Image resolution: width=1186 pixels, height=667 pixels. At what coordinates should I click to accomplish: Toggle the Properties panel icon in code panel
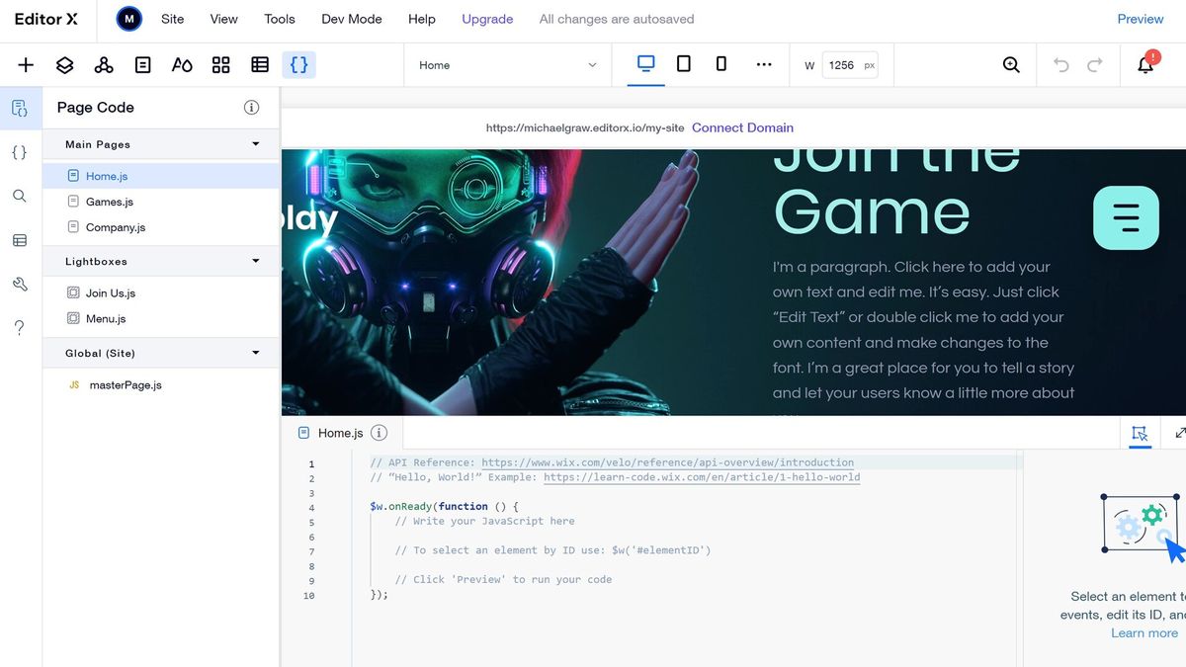pos(1140,432)
